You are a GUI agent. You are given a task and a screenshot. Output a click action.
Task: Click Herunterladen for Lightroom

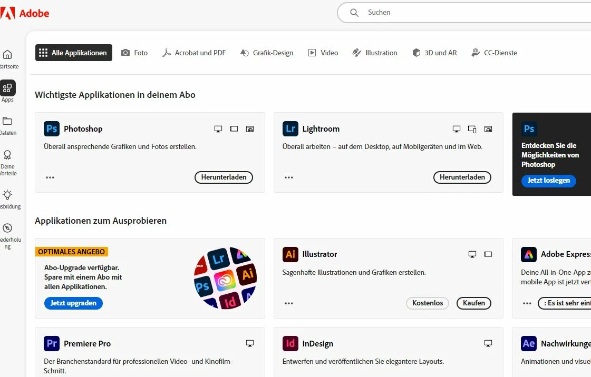(462, 177)
